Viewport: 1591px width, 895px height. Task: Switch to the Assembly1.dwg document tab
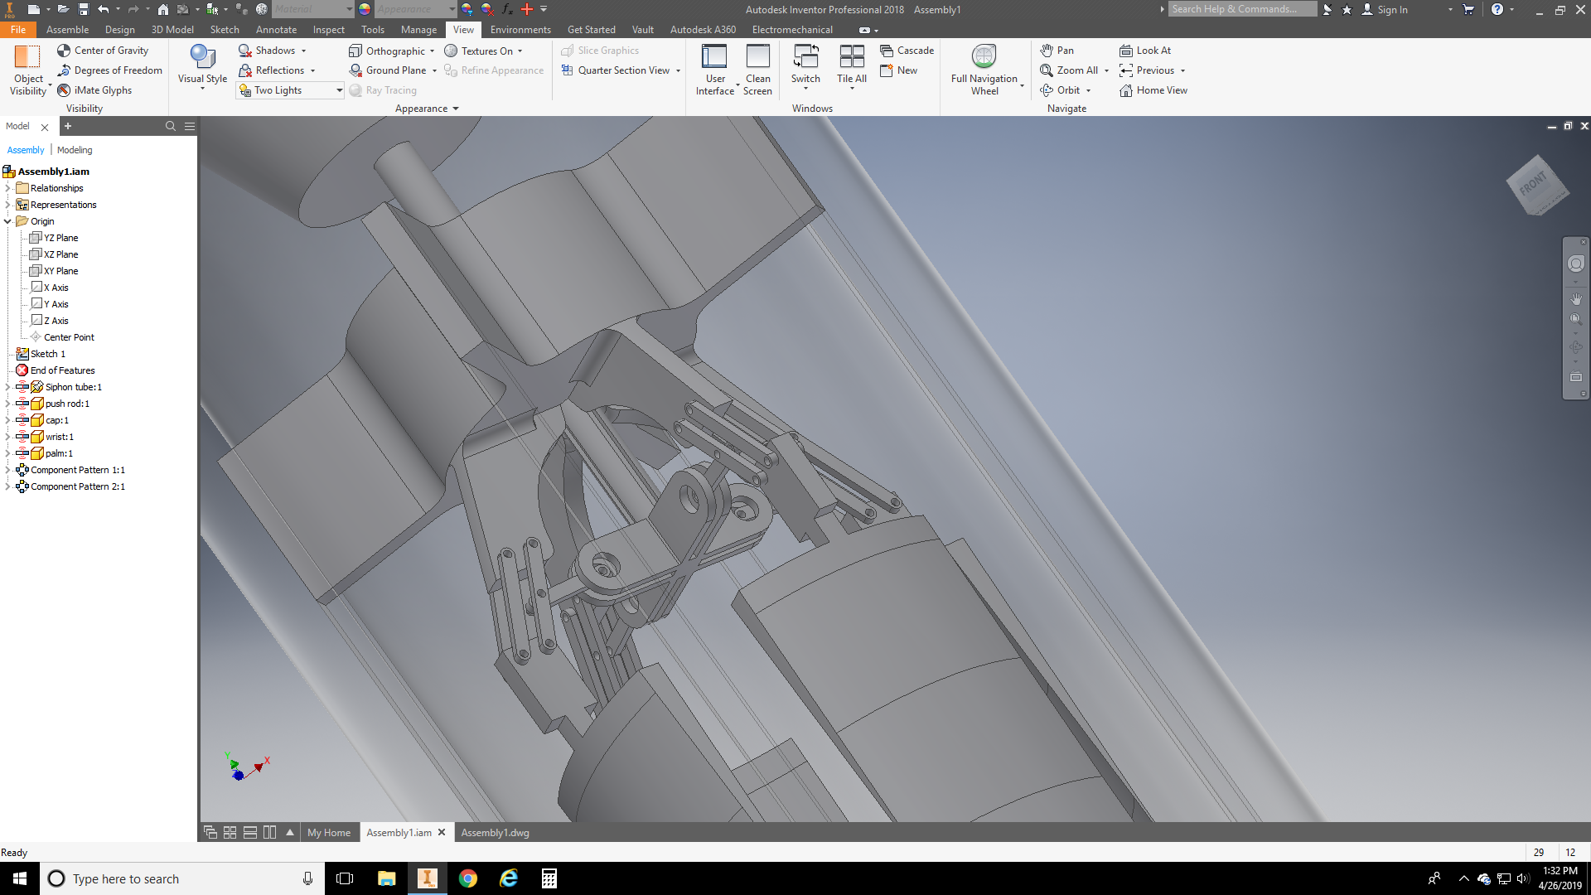495,833
